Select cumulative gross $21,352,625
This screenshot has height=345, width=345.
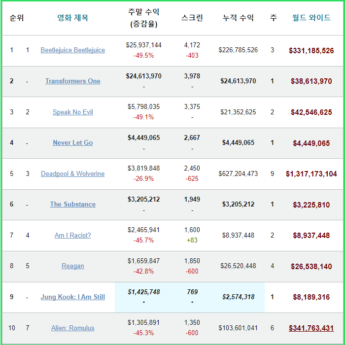[238, 112]
